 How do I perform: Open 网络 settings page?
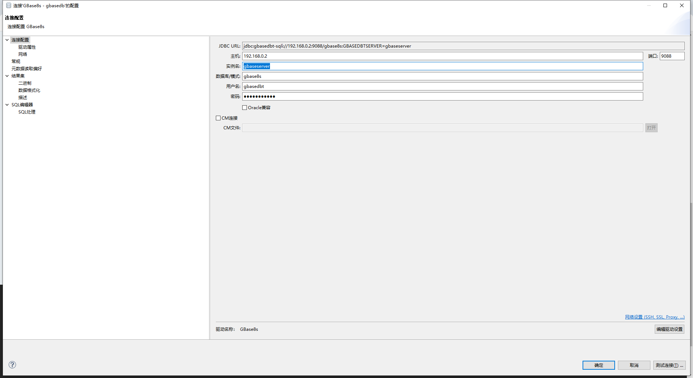[23, 54]
